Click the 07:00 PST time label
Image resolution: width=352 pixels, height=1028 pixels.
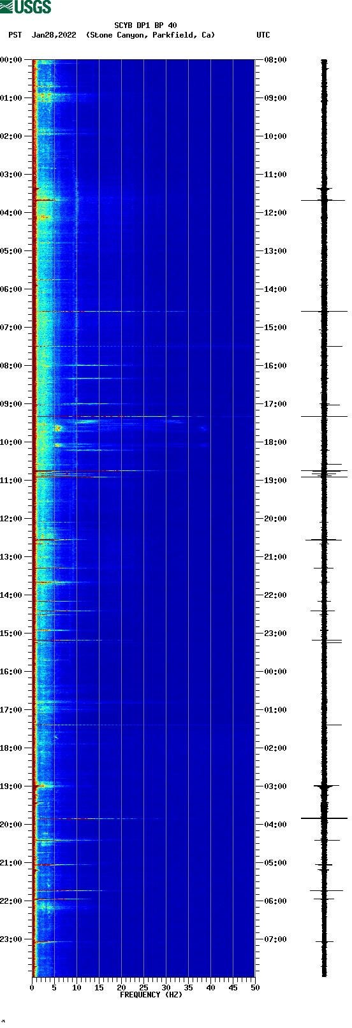coord(11,328)
